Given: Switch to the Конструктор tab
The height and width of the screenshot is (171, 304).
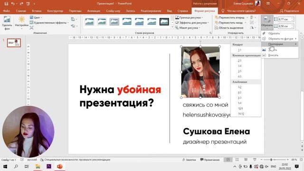Looking at the screenshot, I should pos(55,11).
